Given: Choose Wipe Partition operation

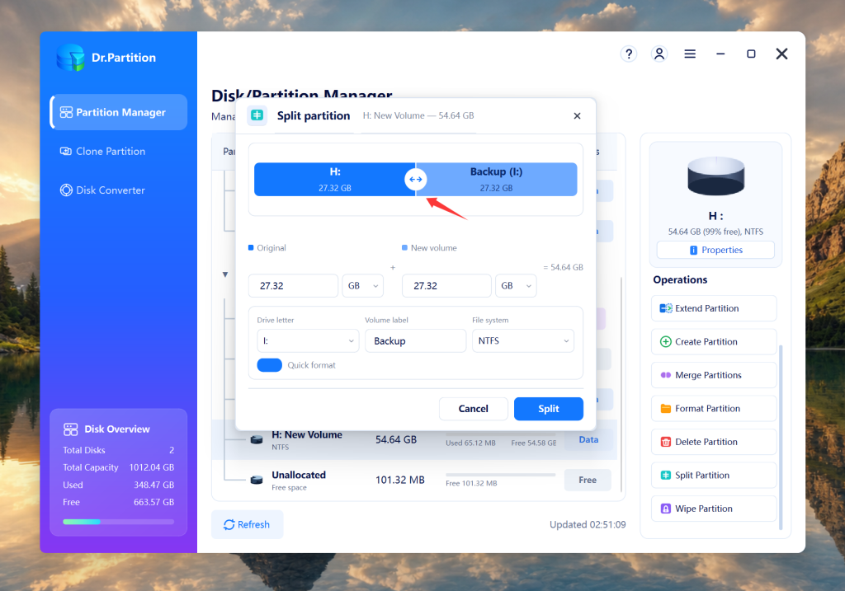Looking at the screenshot, I should click(x=714, y=509).
